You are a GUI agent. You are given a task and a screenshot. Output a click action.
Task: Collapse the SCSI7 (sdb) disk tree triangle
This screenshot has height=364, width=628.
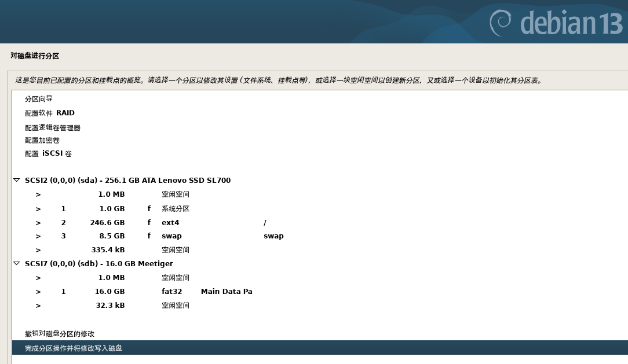(17, 264)
